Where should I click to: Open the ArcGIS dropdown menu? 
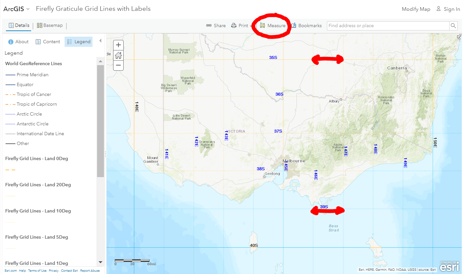pos(16,9)
